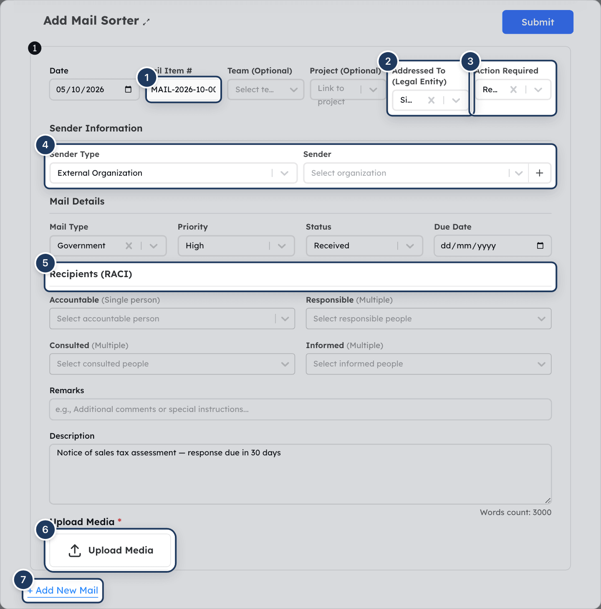Image resolution: width=601 pixels, height=609 pixels.
Task: Open the Sender Type dropdown
Action: 173,173
